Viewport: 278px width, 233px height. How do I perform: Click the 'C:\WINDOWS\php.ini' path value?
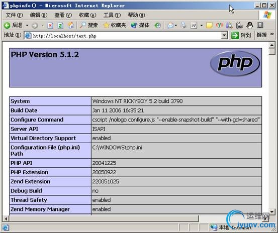tap(117, 148)
